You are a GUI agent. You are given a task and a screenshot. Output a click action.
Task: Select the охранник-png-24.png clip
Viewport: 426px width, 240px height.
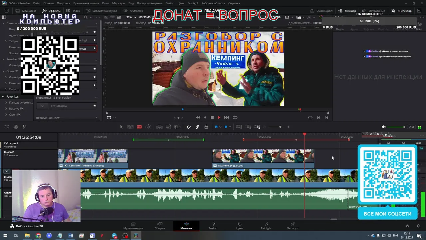click(263, 159)
